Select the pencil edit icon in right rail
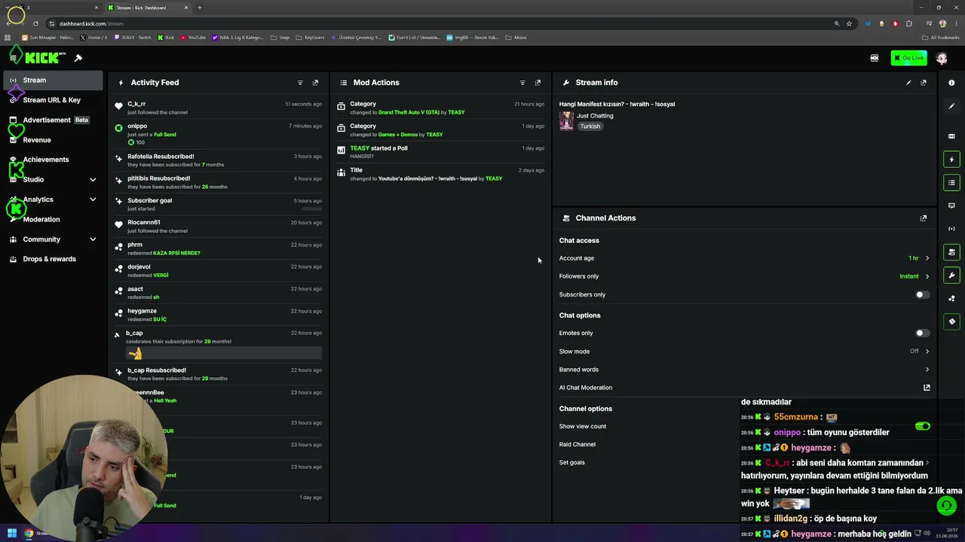Screen dimensions: 965x542 [951, 106]
